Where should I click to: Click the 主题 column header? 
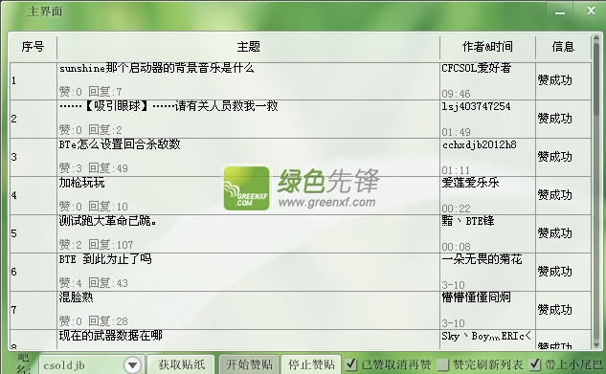pyautogui.click(x=248, y=47)
